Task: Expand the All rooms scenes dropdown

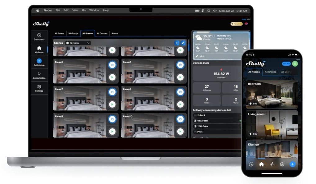Action: coord(78,43)
